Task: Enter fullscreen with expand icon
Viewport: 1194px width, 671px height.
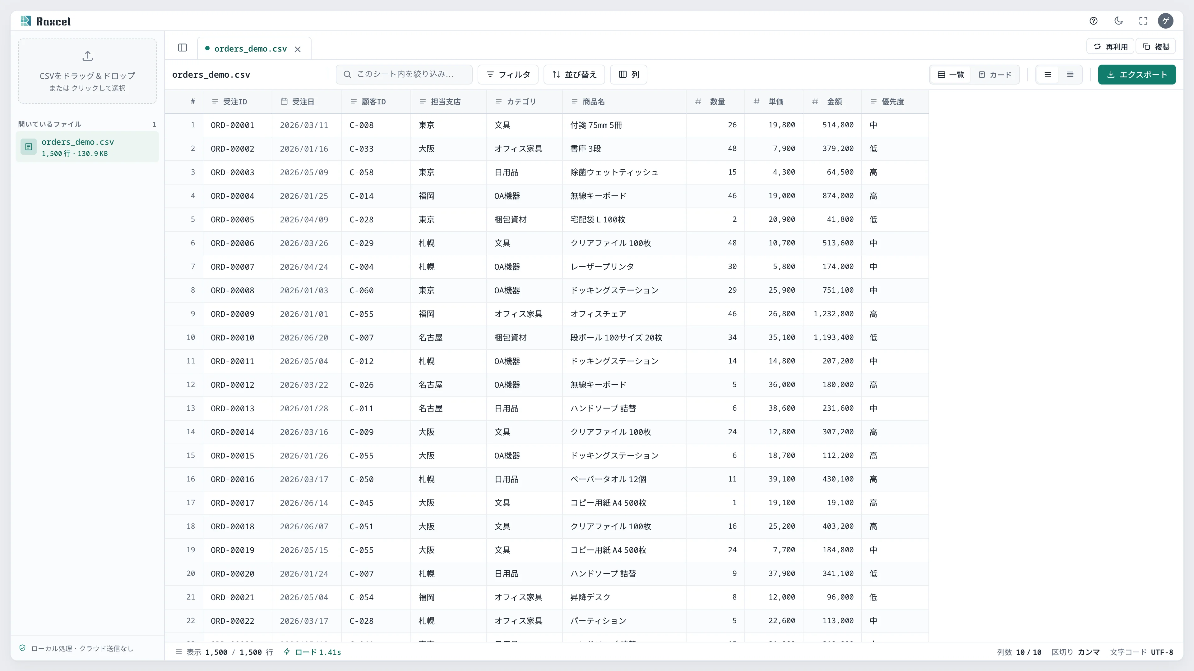Action: (1143, 21)
